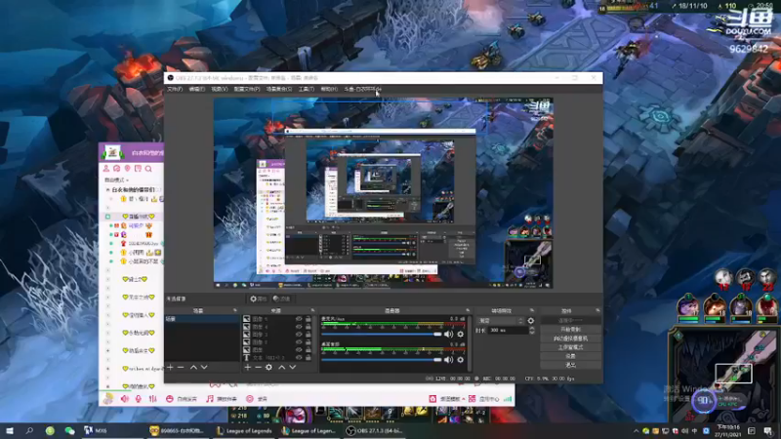Open the Windows taskbar search
The image size is (781, 439).
click(x=29, y=430)
